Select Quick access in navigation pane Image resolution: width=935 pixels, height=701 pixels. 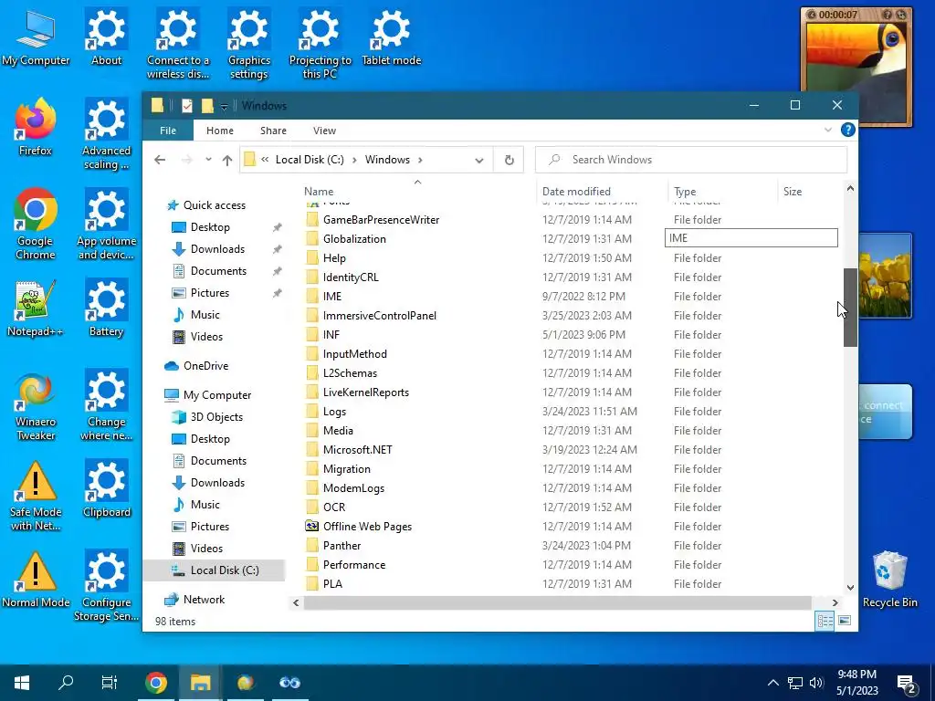[214, 205]
